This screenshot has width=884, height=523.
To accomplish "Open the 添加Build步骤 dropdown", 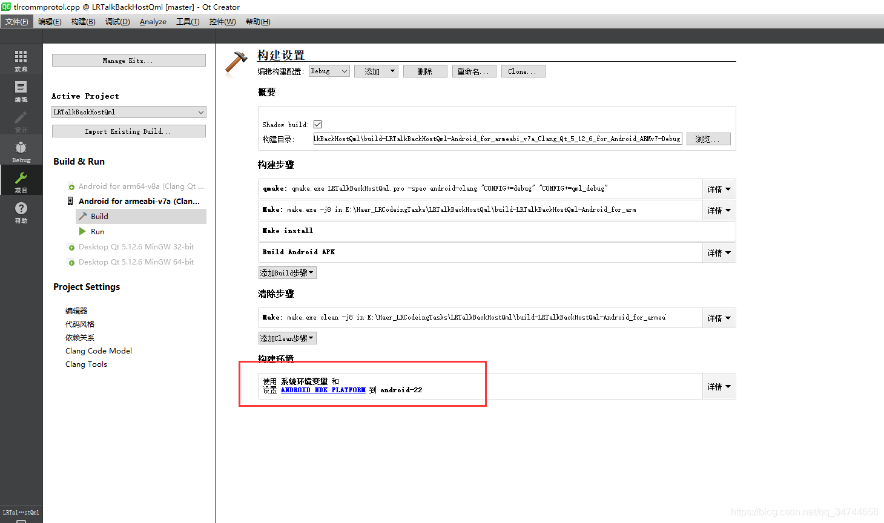I will [287, 272].
